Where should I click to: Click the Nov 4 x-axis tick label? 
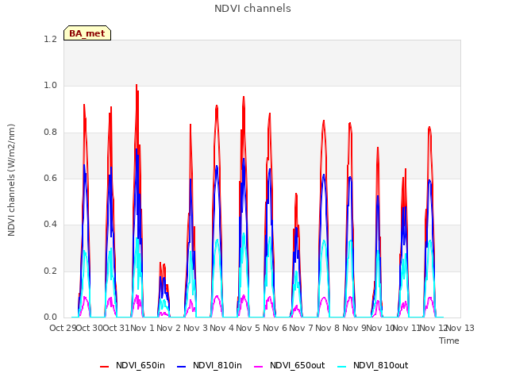(x=221, y=328)
